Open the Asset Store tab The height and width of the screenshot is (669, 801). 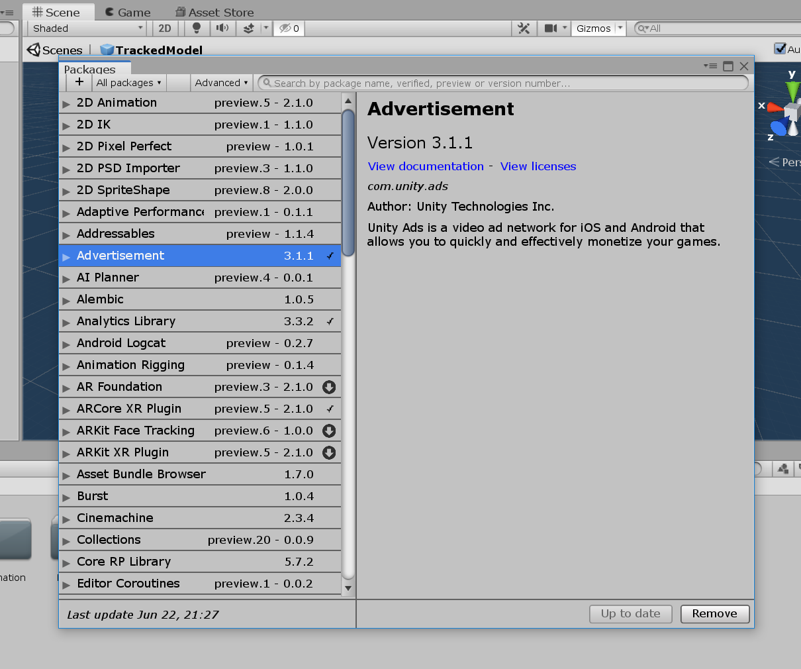coord(214,12)
